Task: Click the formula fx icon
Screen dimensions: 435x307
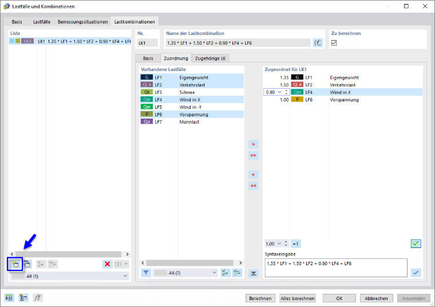Action: click(37, 298)
